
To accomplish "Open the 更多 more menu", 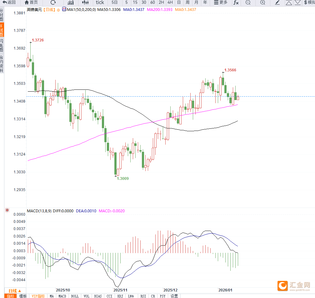I will 221,2.
